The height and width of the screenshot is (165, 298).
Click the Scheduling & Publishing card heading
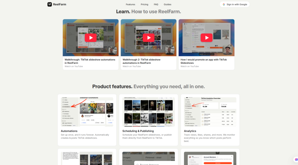(138, 131)
